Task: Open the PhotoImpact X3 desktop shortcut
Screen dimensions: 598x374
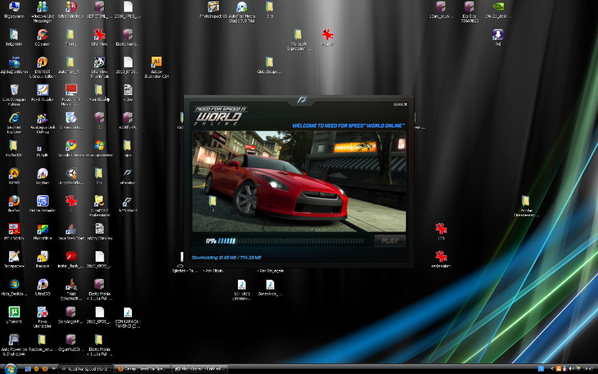Action: [213, 9]
